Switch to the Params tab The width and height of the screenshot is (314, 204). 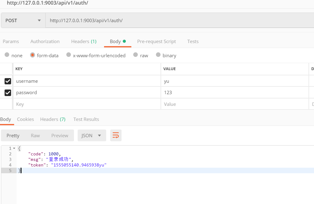pyautogui.click(x=11, y=41)
